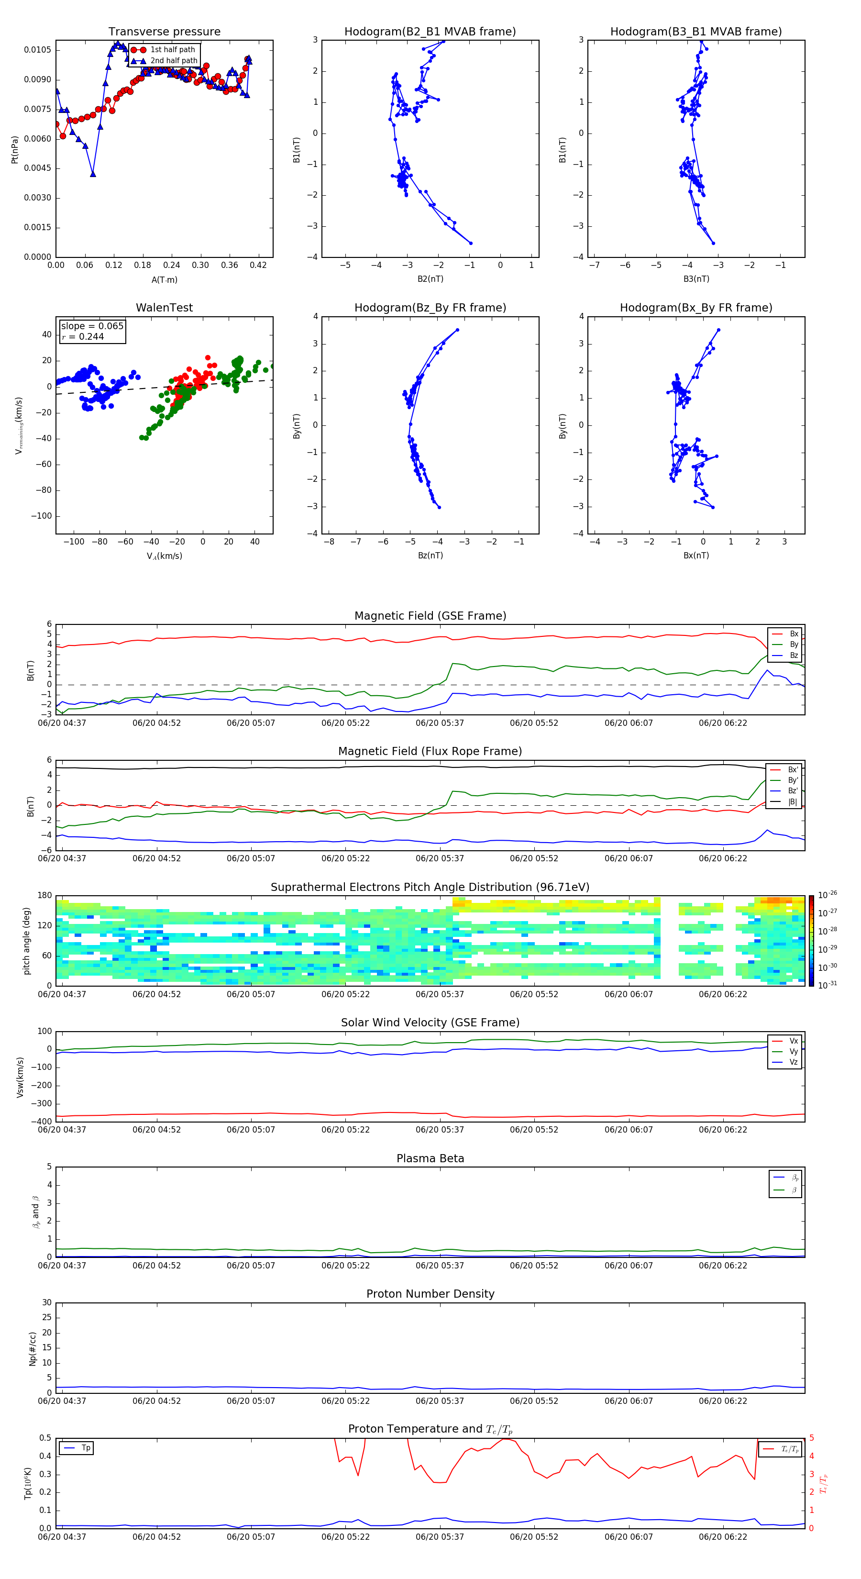Select 'Vx' in solar wind velocity legend
The width and height of the screenshot is (861, 1579).
pyautogui.click(x=785, y=1041)
